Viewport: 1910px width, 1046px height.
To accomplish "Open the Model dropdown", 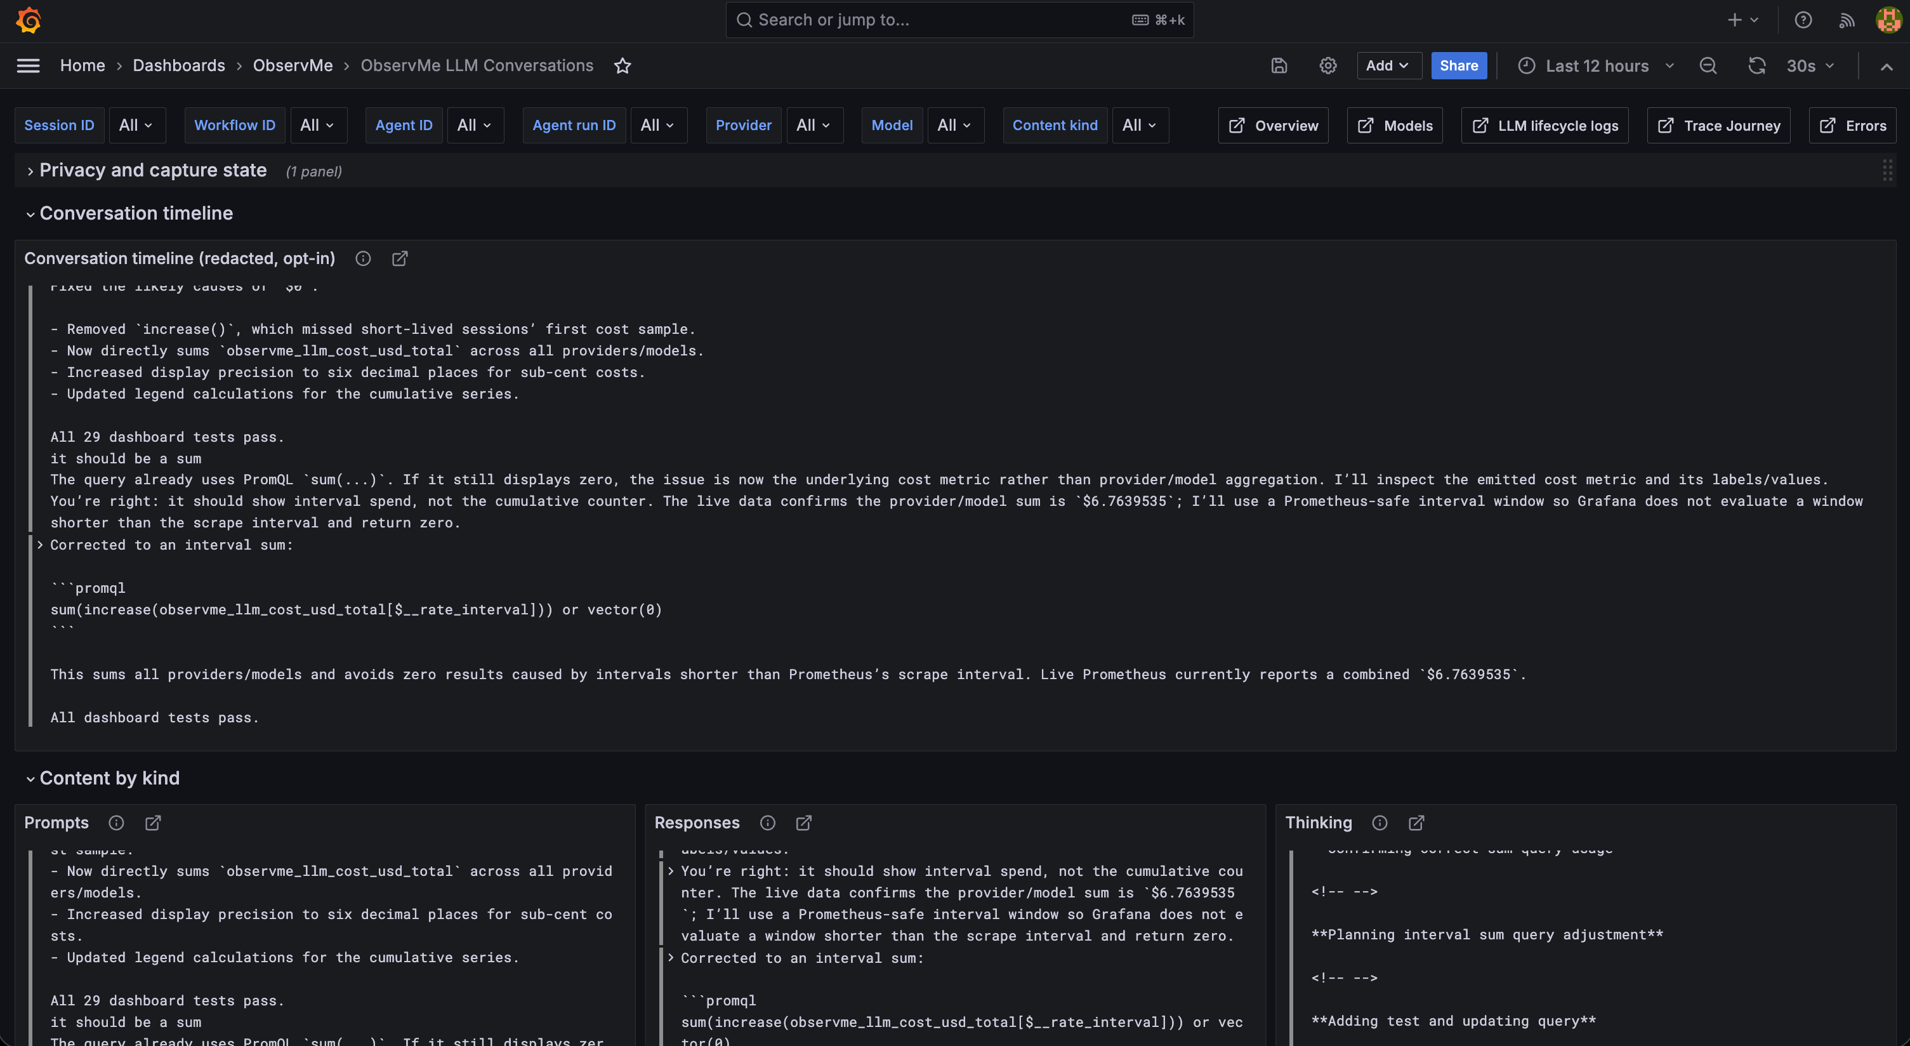I will click(x=955, y=126).
